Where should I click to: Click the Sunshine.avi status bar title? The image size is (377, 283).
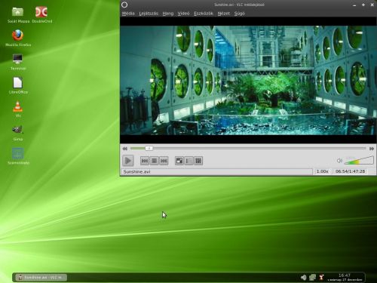tap(136, 171)
